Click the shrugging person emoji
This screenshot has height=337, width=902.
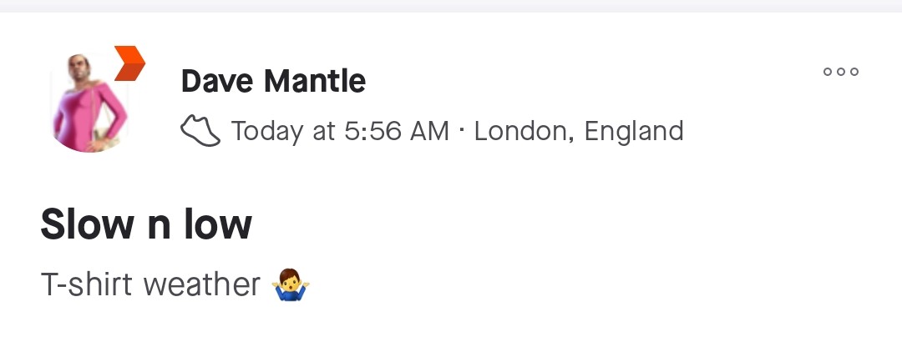[291, 285]
